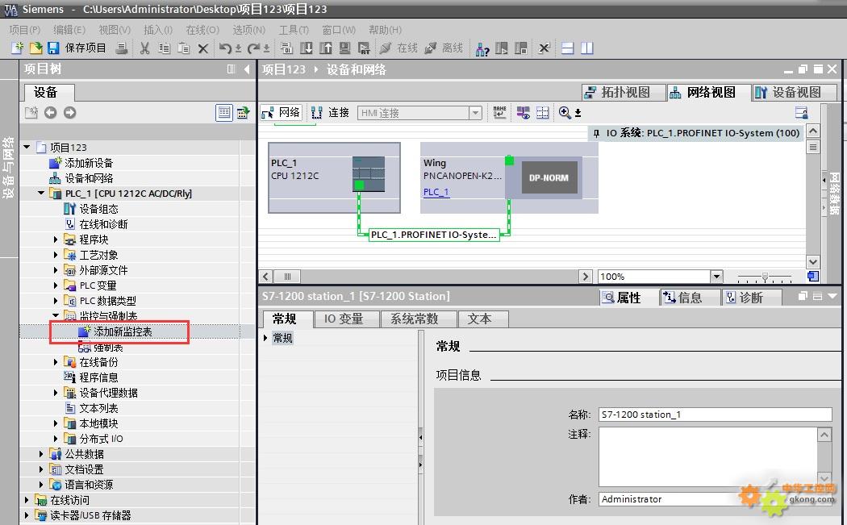Screen dimensions: 847x525
Task: Toggle 连接 connections mode
Action: [x=331, y=112]
